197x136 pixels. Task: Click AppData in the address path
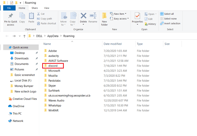click(53, 36)
